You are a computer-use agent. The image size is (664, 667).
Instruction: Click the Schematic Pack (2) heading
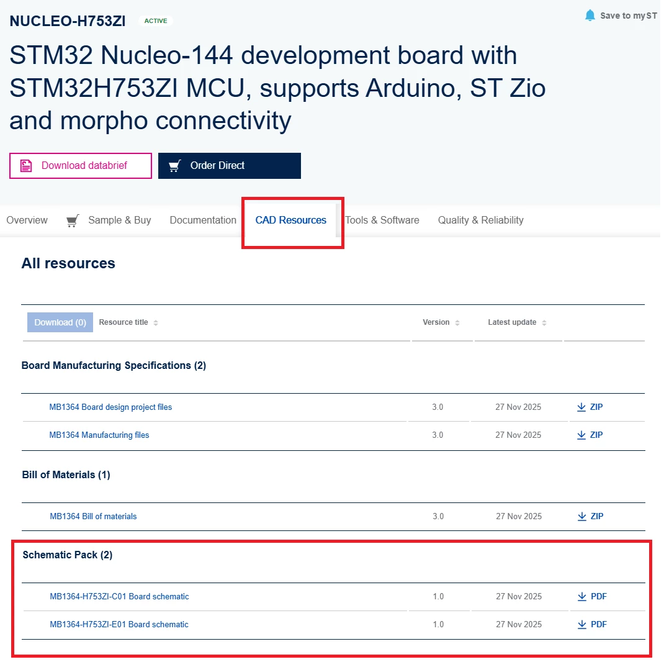67,555
